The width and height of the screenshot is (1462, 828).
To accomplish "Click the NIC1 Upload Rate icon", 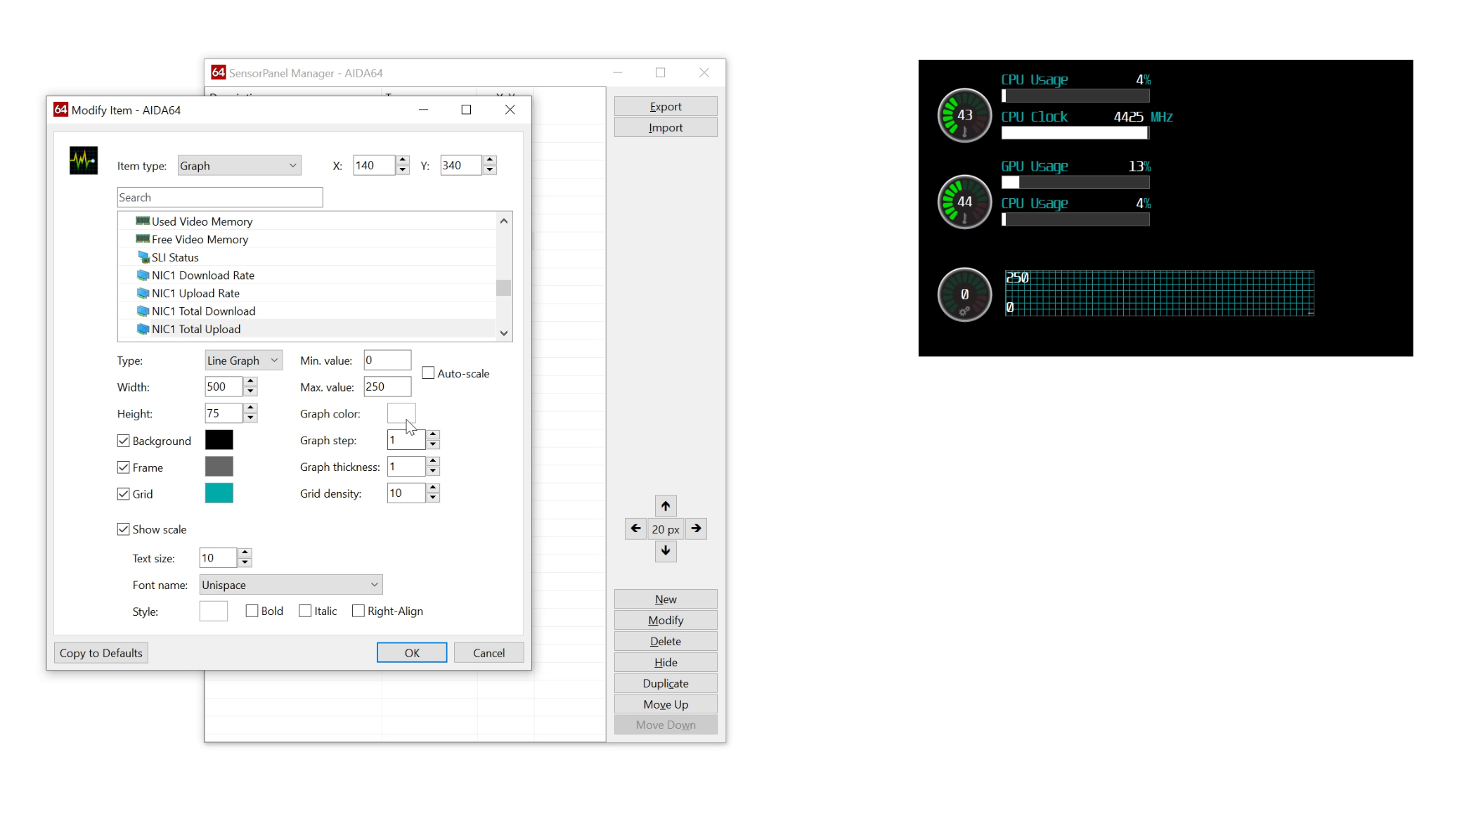I will pyautogui.click(x=143, y=293).
